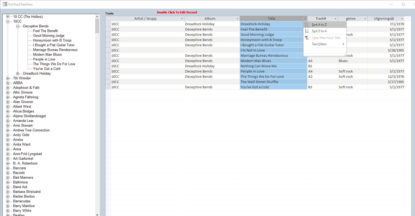Expand the Band Aid node

[8, 187]
